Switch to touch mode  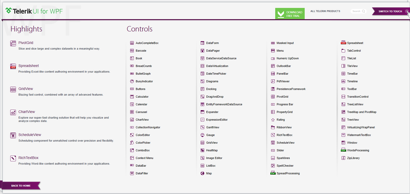(x=390, y=11)
